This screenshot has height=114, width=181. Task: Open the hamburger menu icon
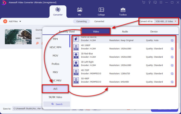161,2
